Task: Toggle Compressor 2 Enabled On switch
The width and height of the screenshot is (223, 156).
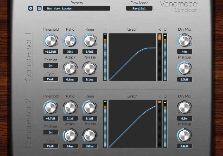Action: (51, 132)
